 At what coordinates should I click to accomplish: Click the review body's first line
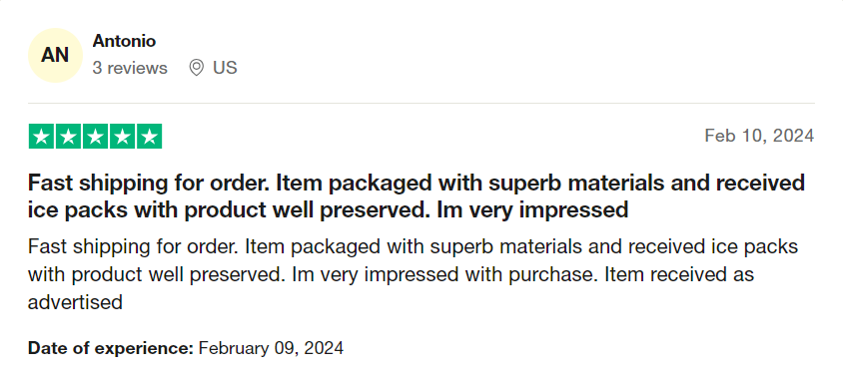tap(413, 247)
